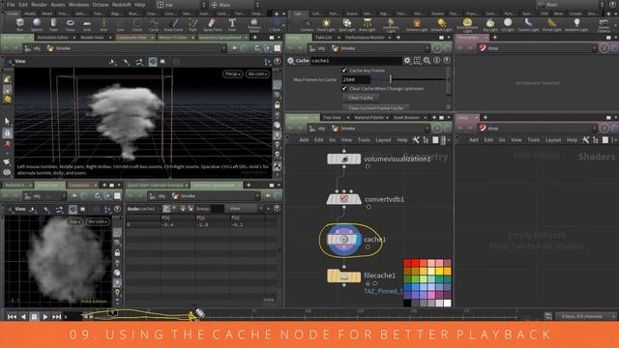
Task: Open the File menu
Action: pos(11,5)
